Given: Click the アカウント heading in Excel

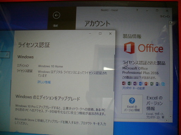Looking at the screenshot, I should pos(97,24).
